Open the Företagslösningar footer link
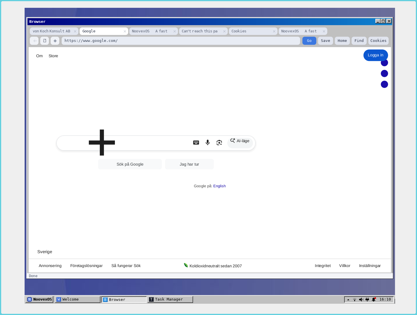417x315 pixels. point(87,266)
